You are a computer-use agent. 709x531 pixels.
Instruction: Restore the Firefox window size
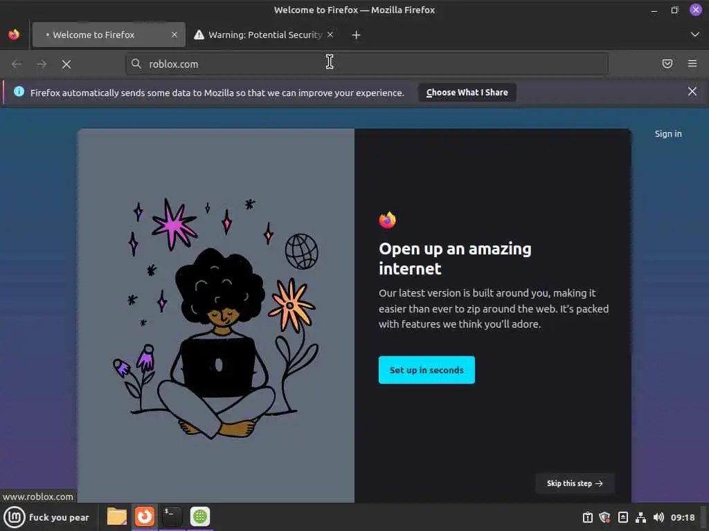674,10
